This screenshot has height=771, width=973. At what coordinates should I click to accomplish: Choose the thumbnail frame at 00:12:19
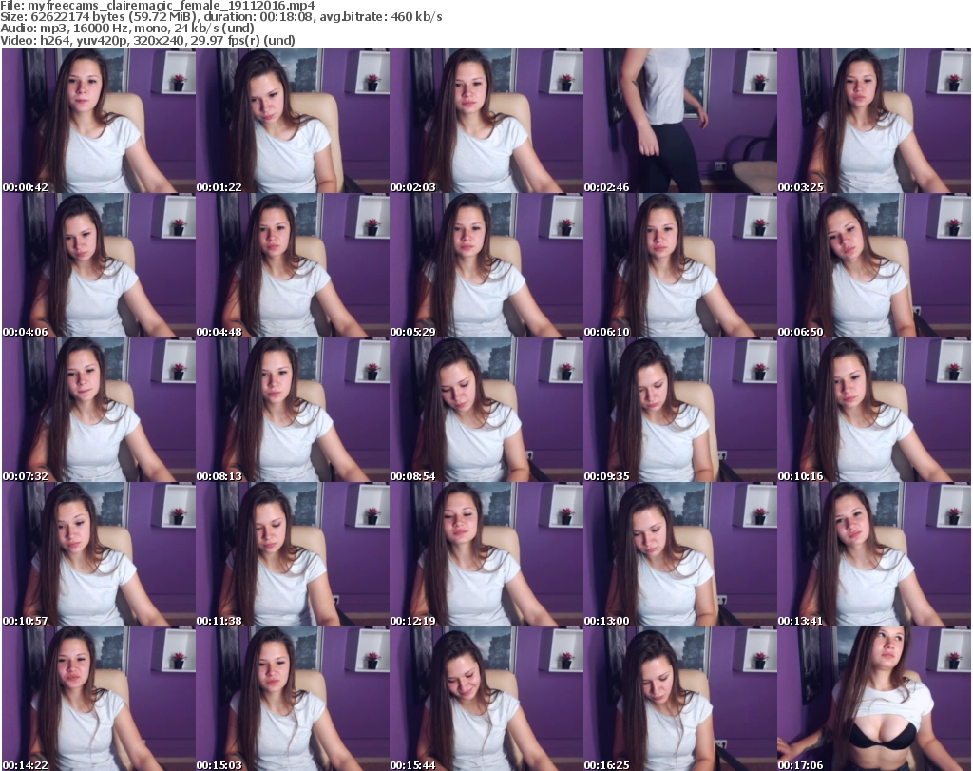point(486,555)
